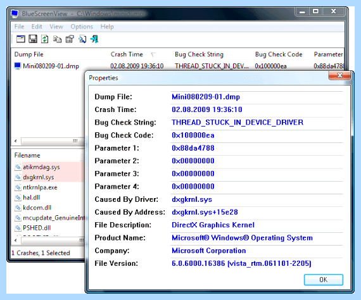Click the ntkrnlpa.exe file icon

[18, 187]
